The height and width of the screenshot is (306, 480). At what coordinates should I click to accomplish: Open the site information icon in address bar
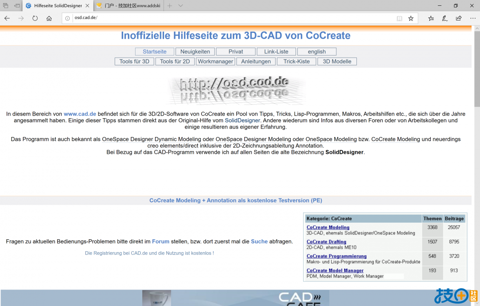coord(68,18)
